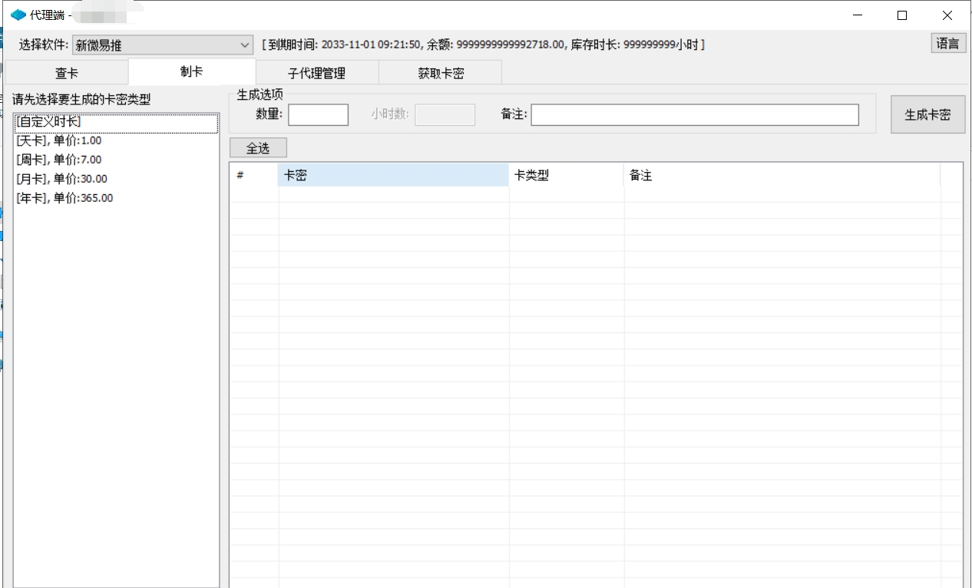Sort by the 卡密 column header
972x588 pixels.
click(392, 175)
